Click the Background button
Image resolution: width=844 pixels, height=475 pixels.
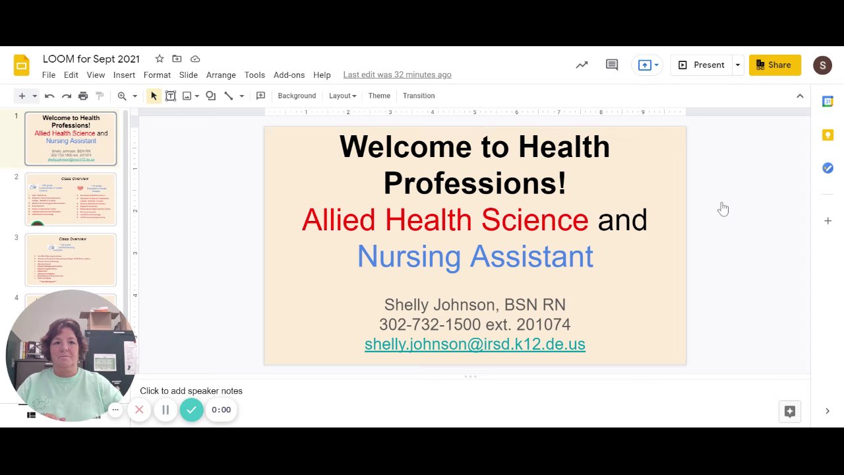297,96
